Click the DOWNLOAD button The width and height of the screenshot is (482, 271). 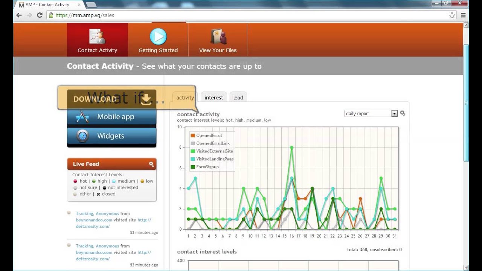pyautogui.click(x=111, y=99)
